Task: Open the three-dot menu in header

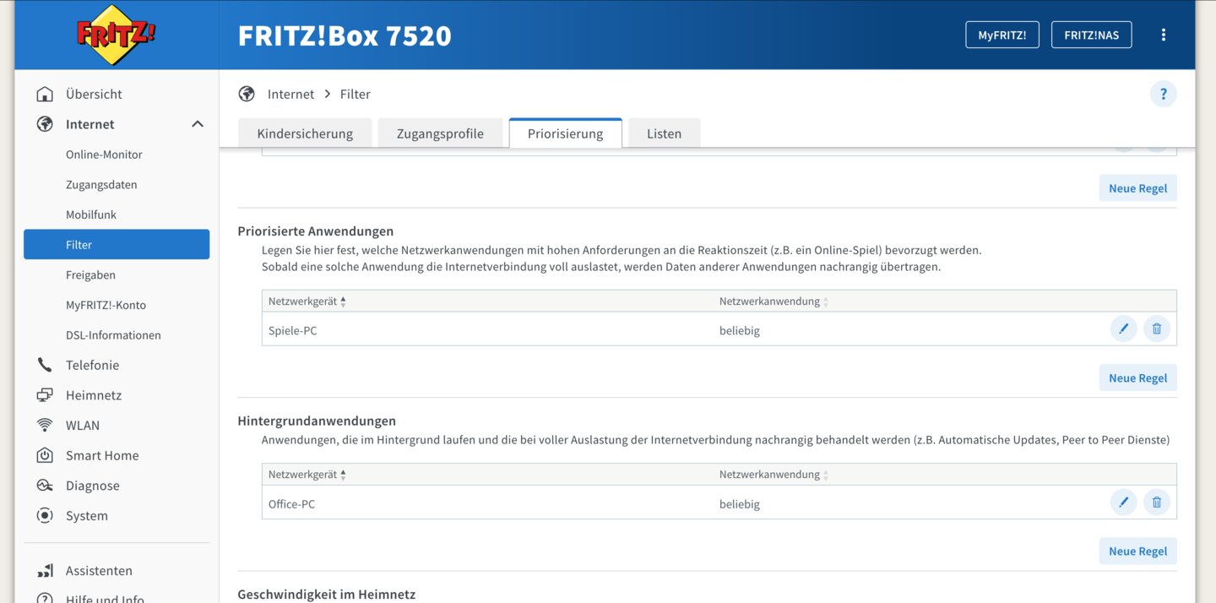Action: point(1164,35)
